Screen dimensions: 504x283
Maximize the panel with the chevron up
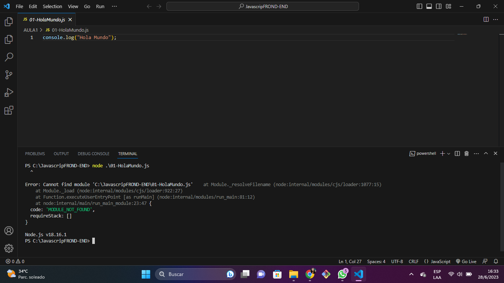[486, 153]
